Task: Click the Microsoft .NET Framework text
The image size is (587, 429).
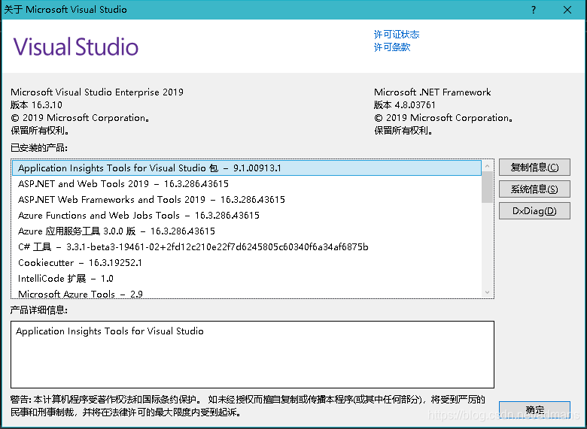Action: click(433, 92)
